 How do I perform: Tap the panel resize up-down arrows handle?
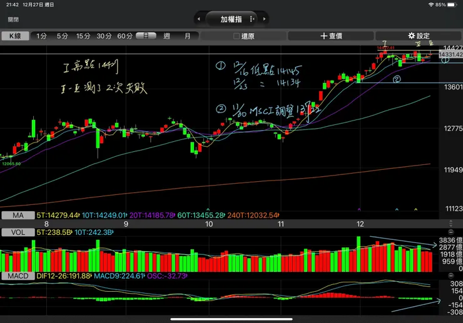[450, 223]
